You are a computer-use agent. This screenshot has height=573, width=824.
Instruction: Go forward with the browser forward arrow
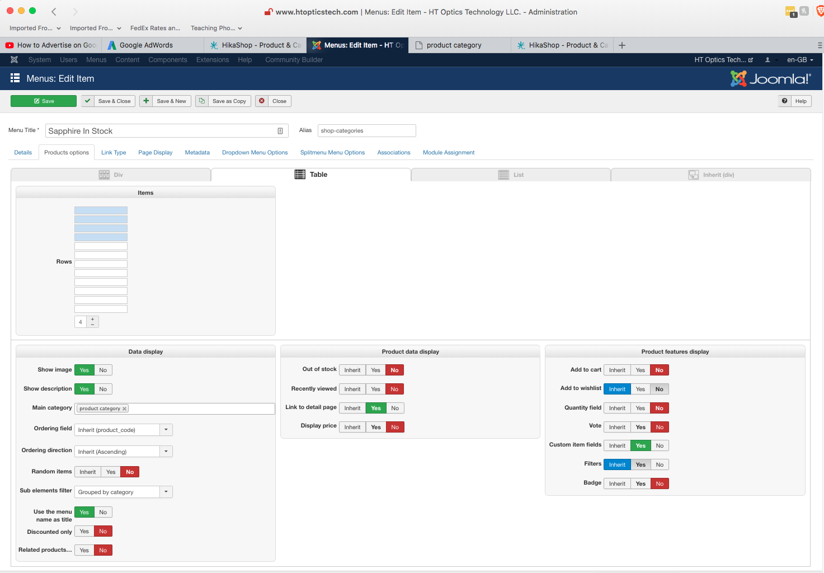click(75, 12)
